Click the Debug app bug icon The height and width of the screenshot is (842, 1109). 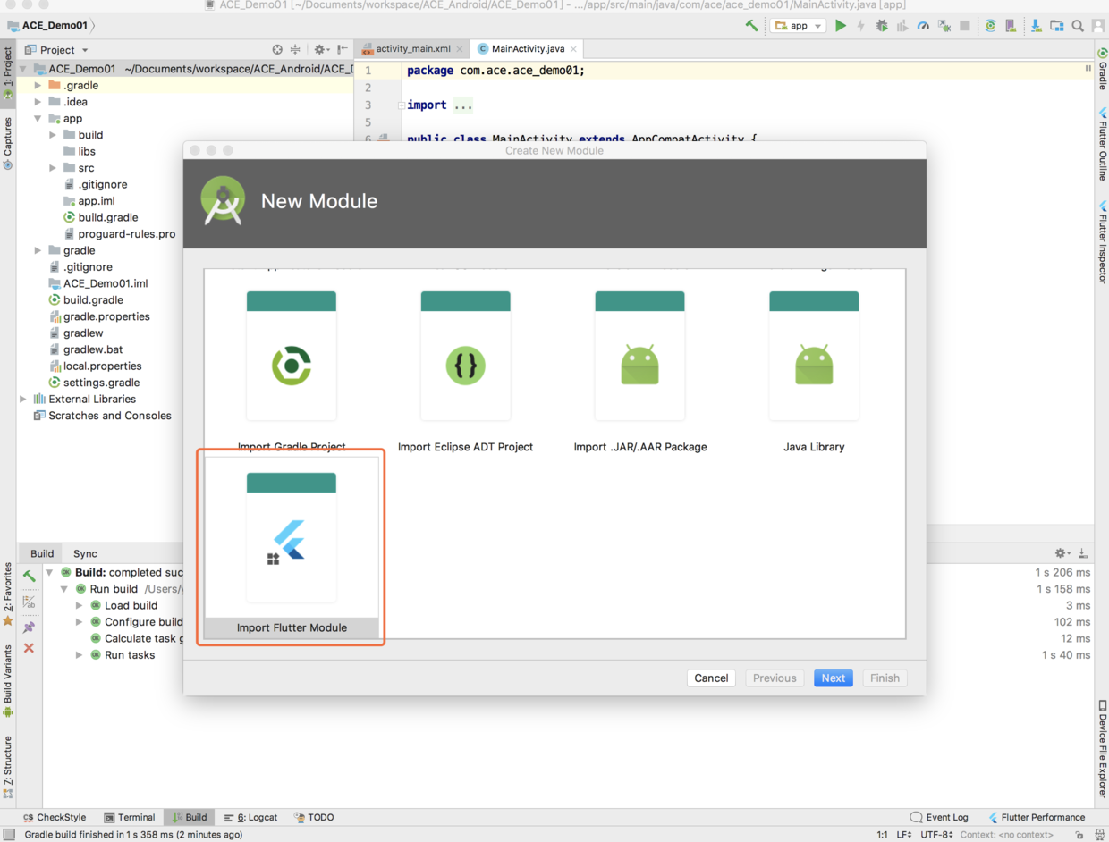coord(882,26)
